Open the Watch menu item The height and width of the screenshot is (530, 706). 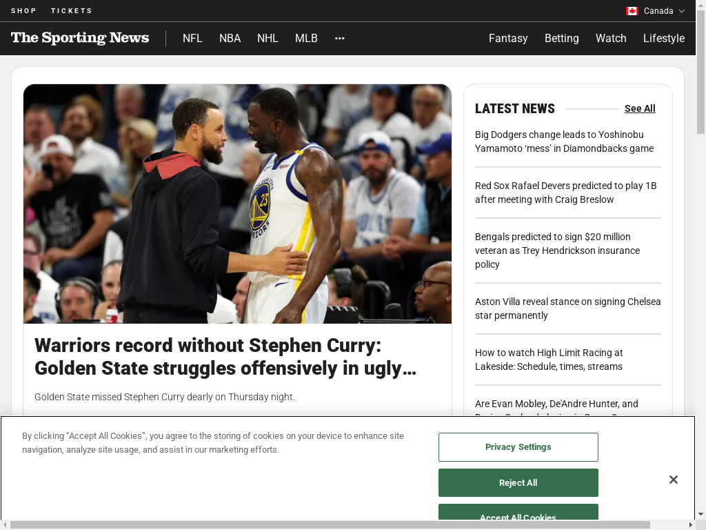tap(611, 39)
